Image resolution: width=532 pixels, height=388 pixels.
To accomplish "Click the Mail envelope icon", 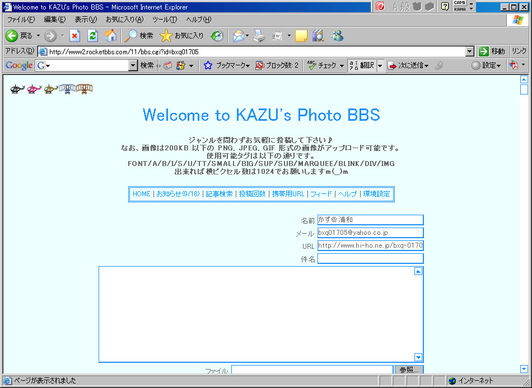I will click(x=238, y=36).
